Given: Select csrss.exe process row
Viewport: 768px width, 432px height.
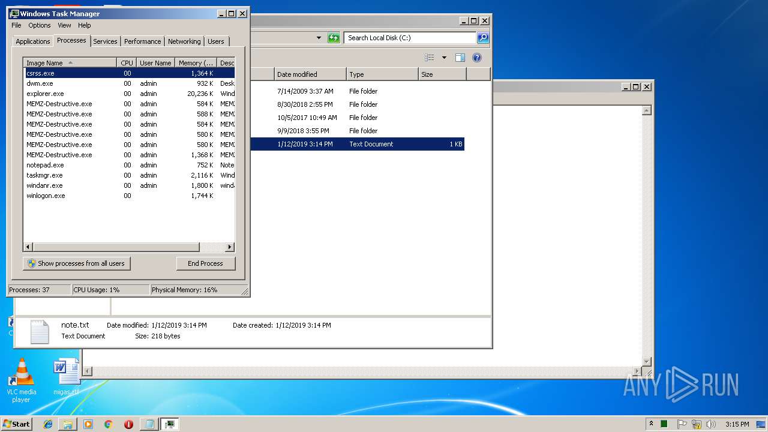Looking at the screenshot, I should point(129,73).
